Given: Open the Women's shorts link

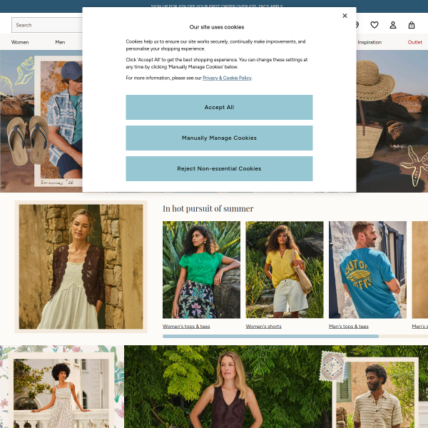Looking at the screenshot, I should click(263, 326).
